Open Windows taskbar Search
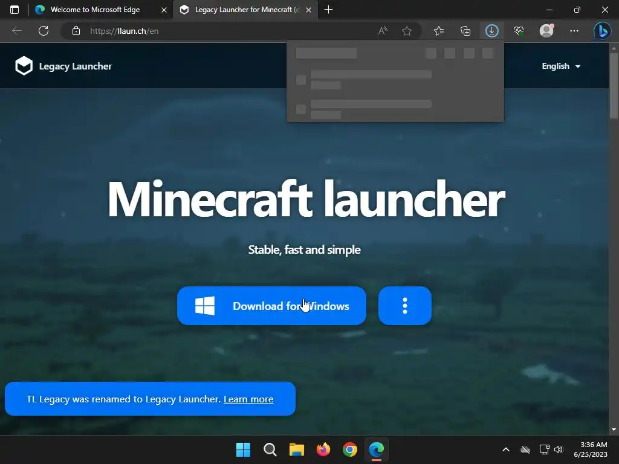This screenshot has width=619, height=464. coord(270,449)
